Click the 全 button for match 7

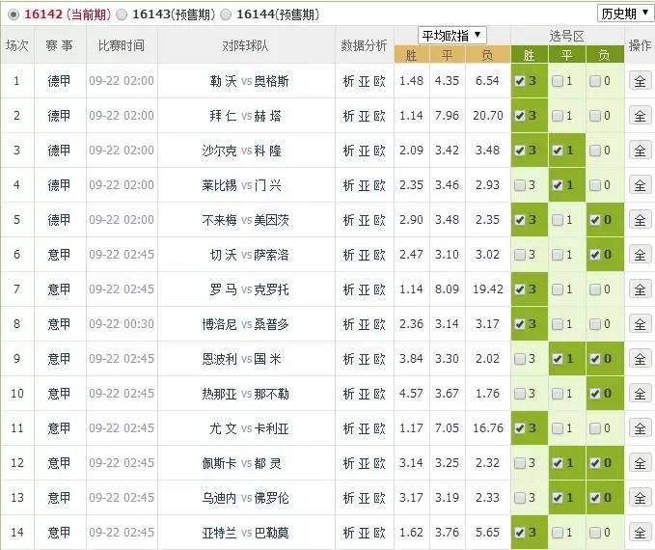(x=640, y=289)
